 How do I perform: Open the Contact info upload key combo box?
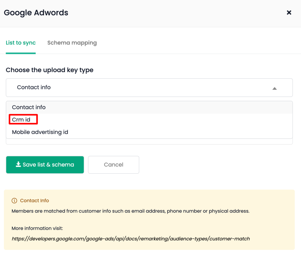[x=149, y=88]
